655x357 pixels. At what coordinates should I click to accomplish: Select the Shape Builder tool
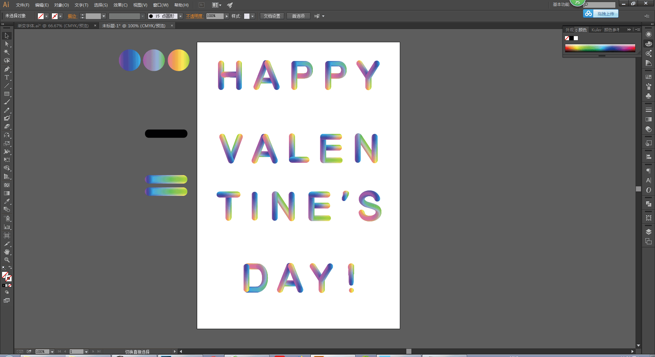pos(7,168)
